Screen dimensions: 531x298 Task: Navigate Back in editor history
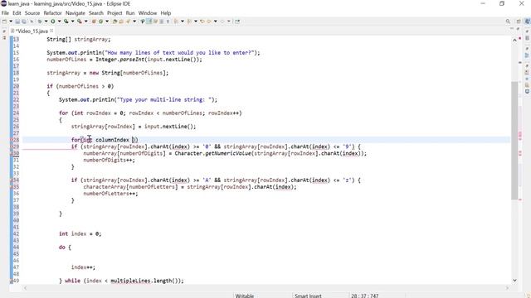point(209,22)
